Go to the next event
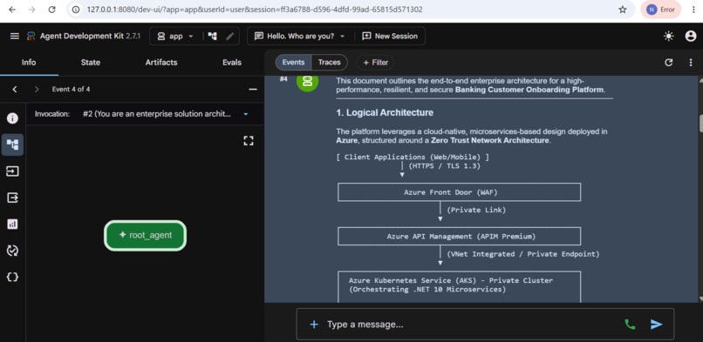The height and width of the screenshot is (342, 703). pos(37,90)
